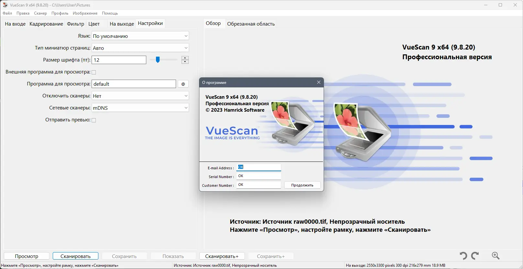Open the Помощь menu
This screenshot has height=269, width=523.
(110, 13)
